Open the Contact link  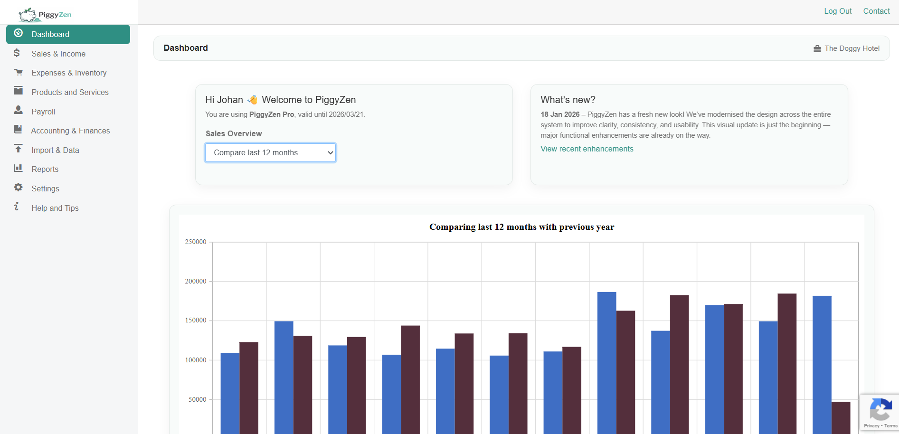[876, 11]
